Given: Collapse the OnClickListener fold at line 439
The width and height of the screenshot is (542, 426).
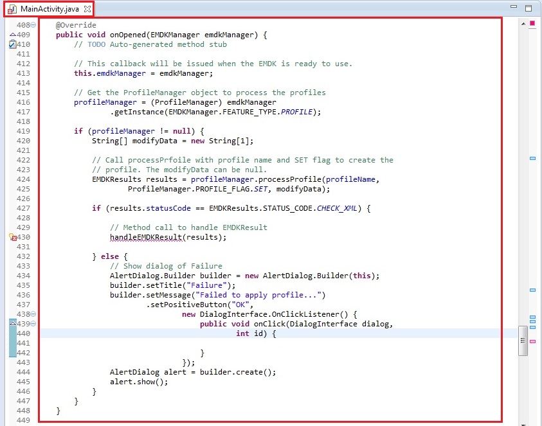Looking at the screenshot, I should [33, 324].
